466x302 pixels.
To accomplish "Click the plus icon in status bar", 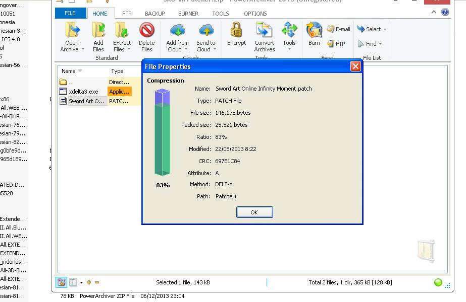I will (x=88, y=282).
